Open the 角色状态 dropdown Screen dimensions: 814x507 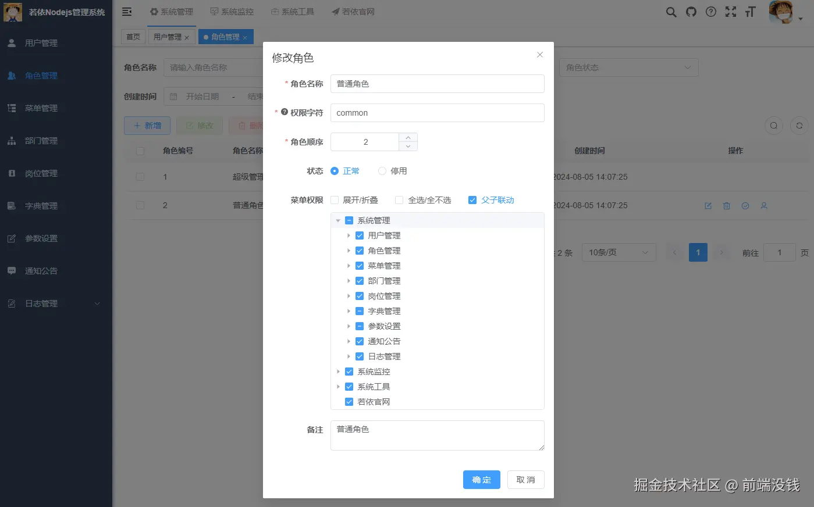[628, 67]
